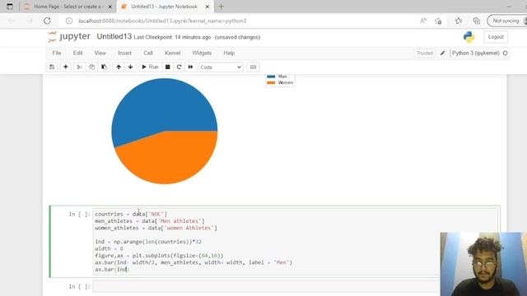Run the current cell
This screenshot has width=527, height=296.
[150, 67]
